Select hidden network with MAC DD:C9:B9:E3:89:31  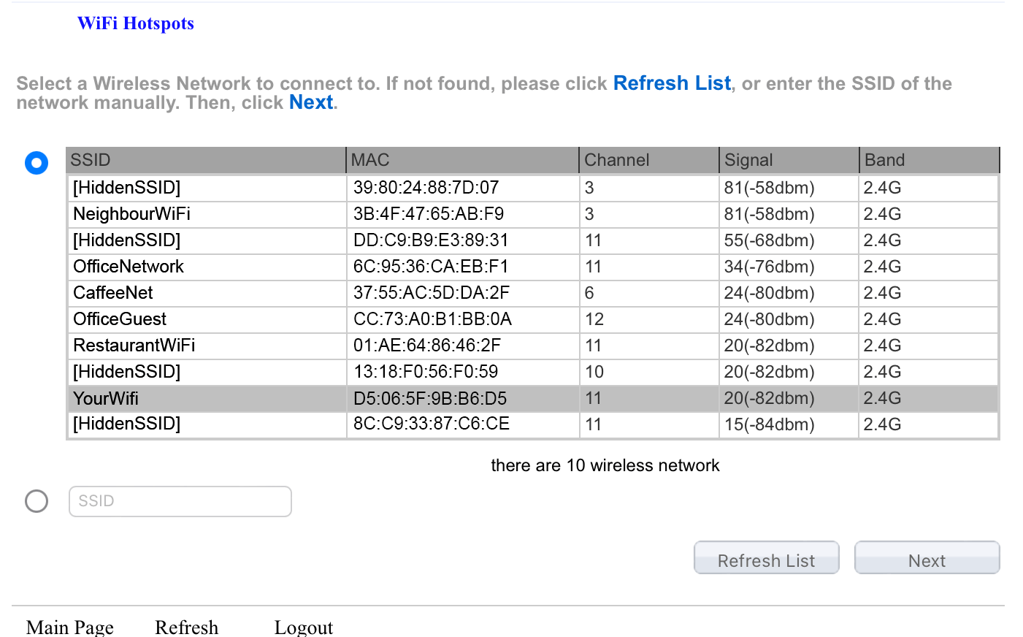pyautogui.click(x=127, y=240)
